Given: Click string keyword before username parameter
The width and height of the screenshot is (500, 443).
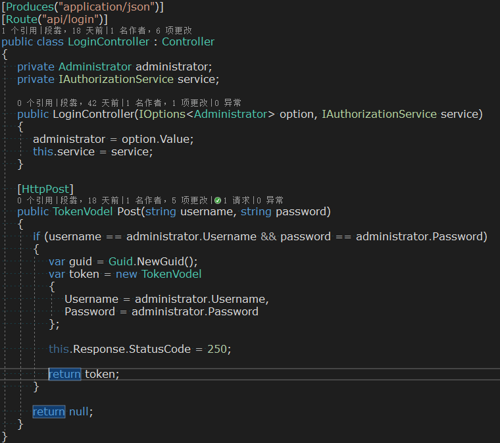Looking at the screenshot, I should (161, 211).
